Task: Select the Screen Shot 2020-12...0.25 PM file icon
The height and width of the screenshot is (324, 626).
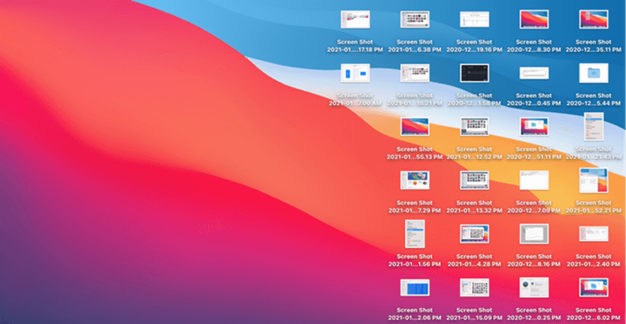Action: tap(534, 287)
